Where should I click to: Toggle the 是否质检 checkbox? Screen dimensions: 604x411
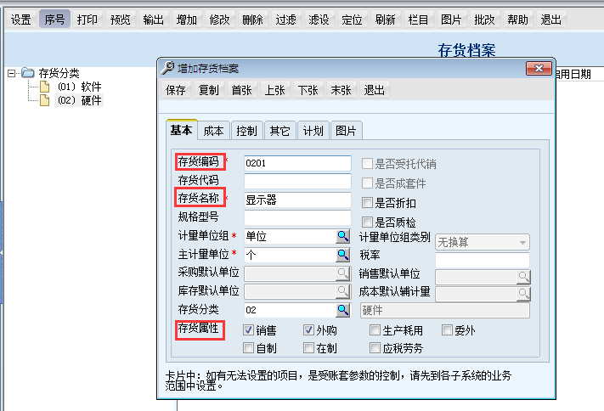[367, 222]
